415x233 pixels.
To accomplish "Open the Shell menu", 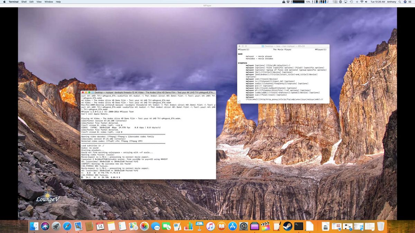I will (x=24, y=2).
